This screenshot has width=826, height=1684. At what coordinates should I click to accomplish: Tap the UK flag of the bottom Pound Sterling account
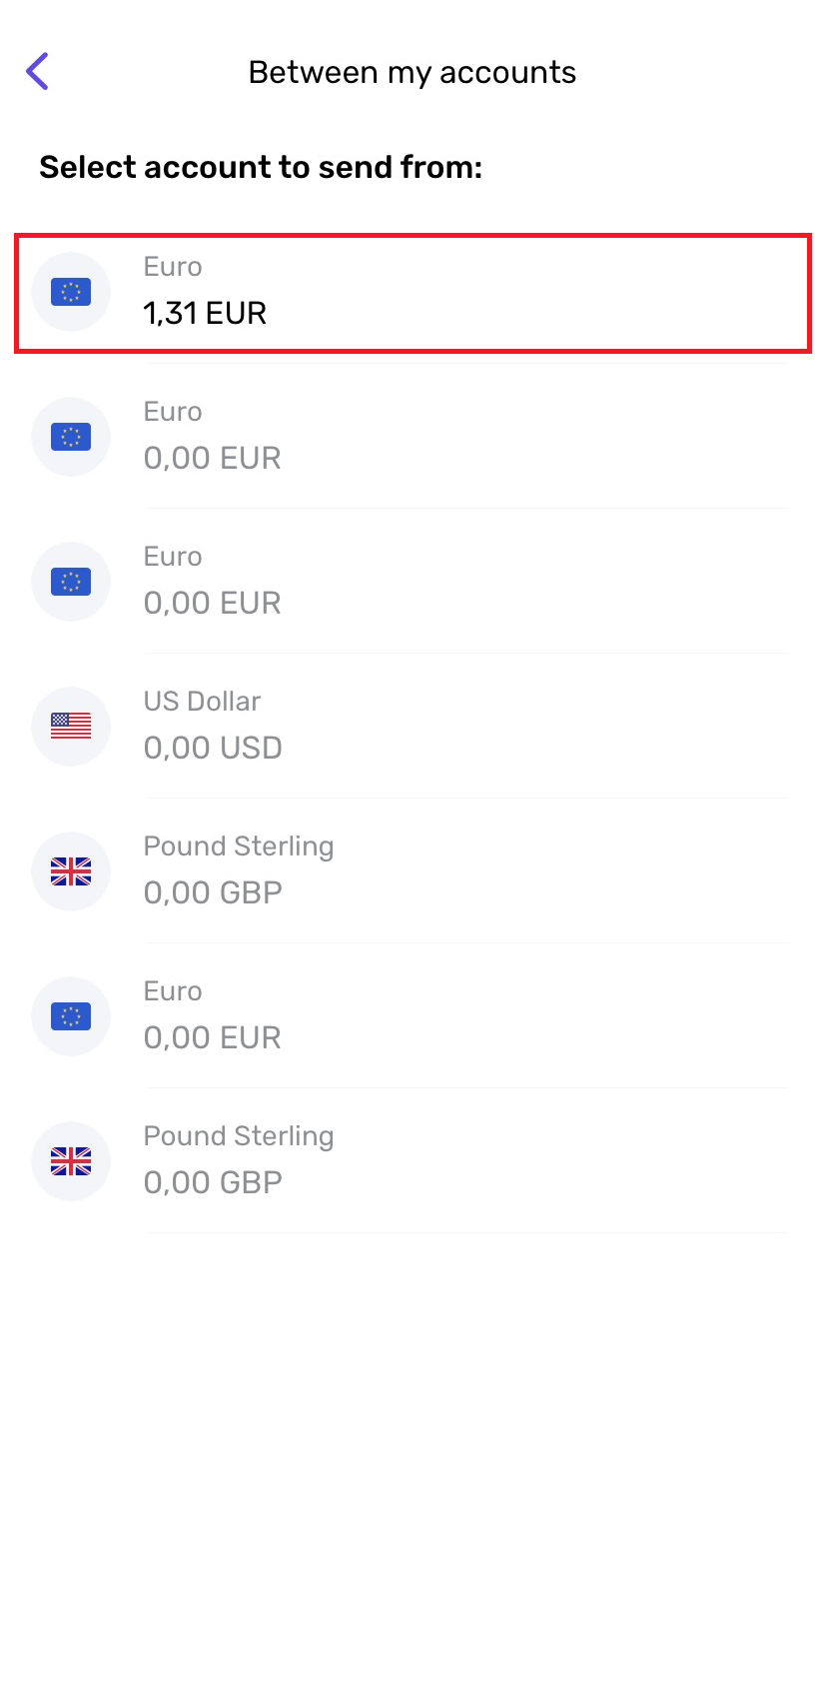click(x=71, y=1161)
